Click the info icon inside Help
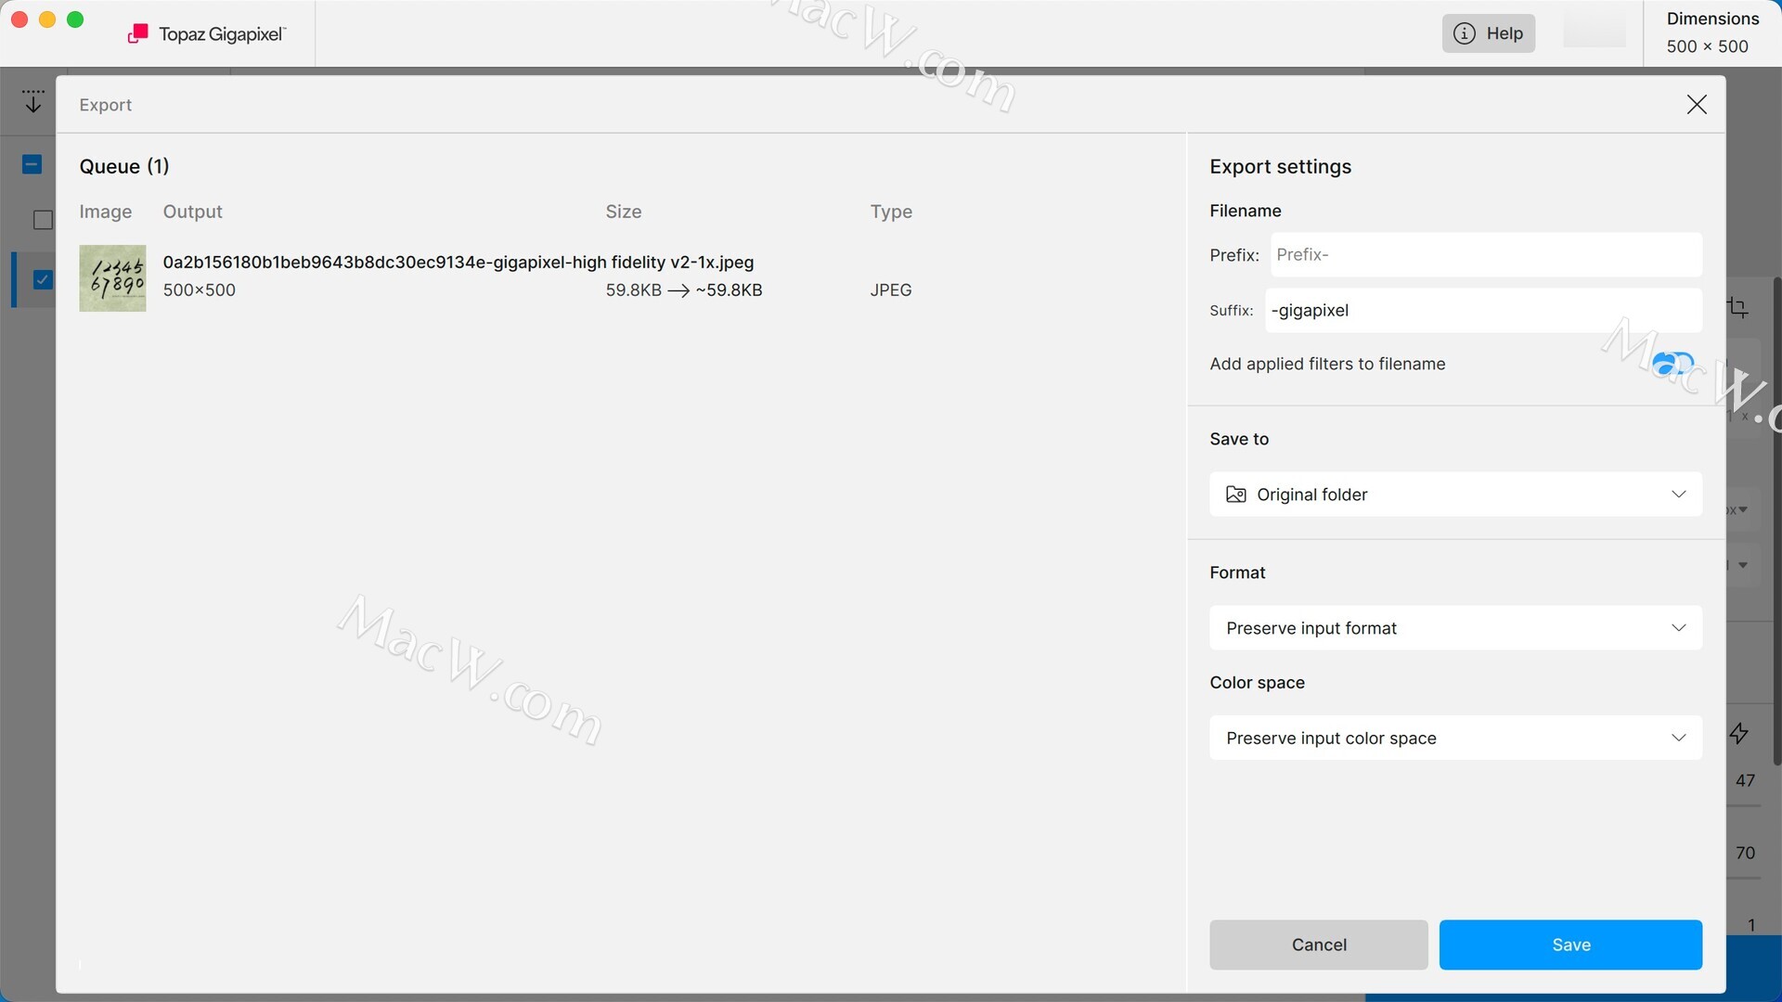Viewport: 1782px width, 1002px height. [x=1464, y=33]
